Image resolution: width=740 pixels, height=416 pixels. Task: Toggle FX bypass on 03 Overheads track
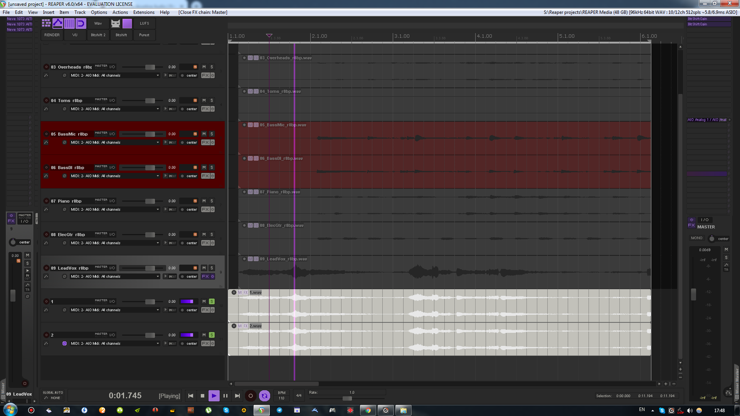(x=212, y=75)
